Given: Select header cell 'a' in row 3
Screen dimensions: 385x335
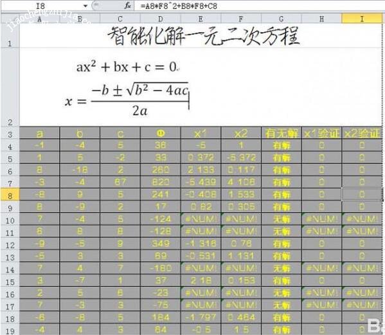Looking at the screenshot, I should coord(40,133).
